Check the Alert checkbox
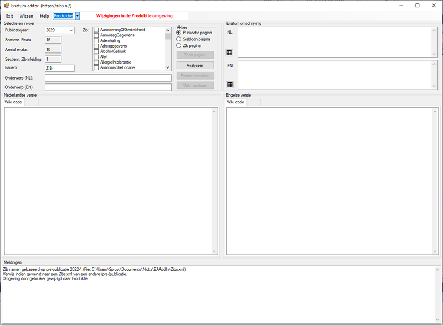 pyautogui.click(x=96, y=57)
